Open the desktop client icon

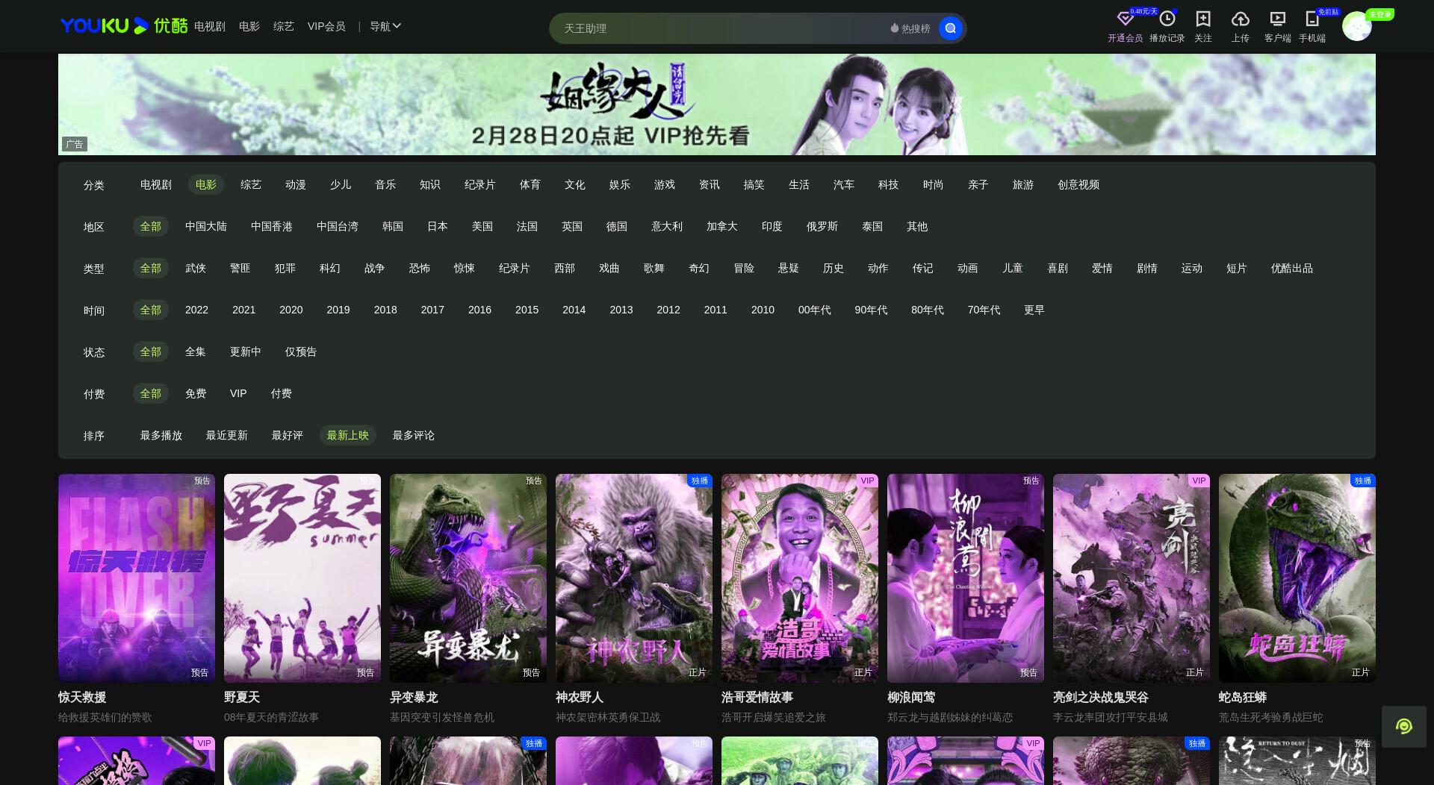click(1277, 19)
